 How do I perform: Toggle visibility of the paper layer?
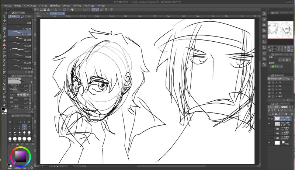click(269, 143)
